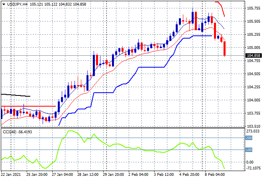This screenshot has width=263, height=179.
Task: Click the 3 Feb 12:00 time label
Action: pyautogui.click(x=164, y=175)
